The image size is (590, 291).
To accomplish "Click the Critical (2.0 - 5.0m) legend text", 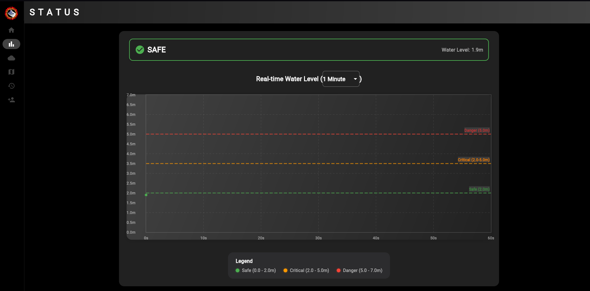I will [x=309, y=270].
